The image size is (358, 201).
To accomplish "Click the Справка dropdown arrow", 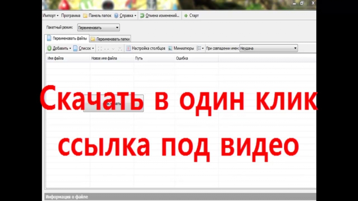I will 135,16.
